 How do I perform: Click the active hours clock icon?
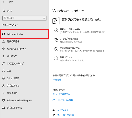point(56,40)
